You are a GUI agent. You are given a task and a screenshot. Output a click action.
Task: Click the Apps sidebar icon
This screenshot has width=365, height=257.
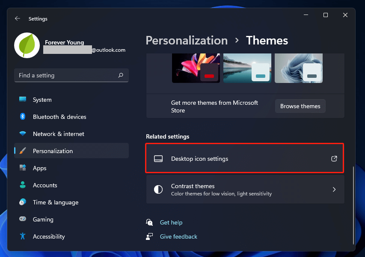click(23, 168)
